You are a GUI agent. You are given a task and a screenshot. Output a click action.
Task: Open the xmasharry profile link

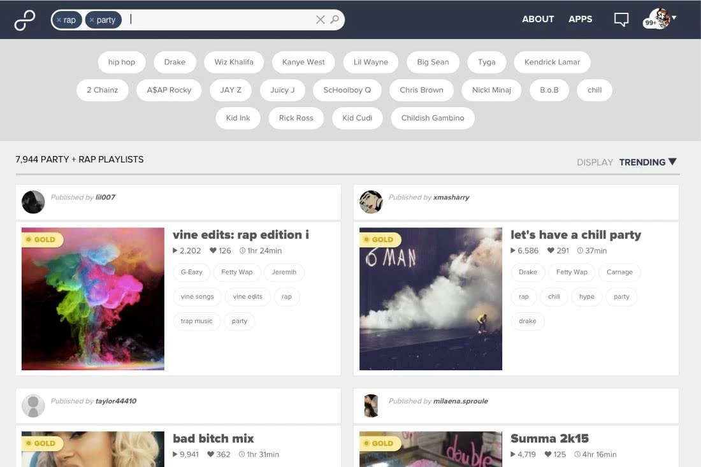point(451,197)
